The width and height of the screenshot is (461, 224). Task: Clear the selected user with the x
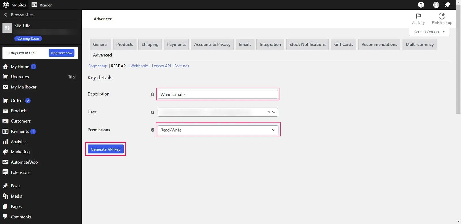coord(269,112)
